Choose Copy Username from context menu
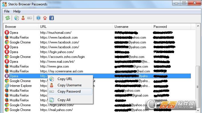Viewport: 202px width, 113px height. click(70, 85)
